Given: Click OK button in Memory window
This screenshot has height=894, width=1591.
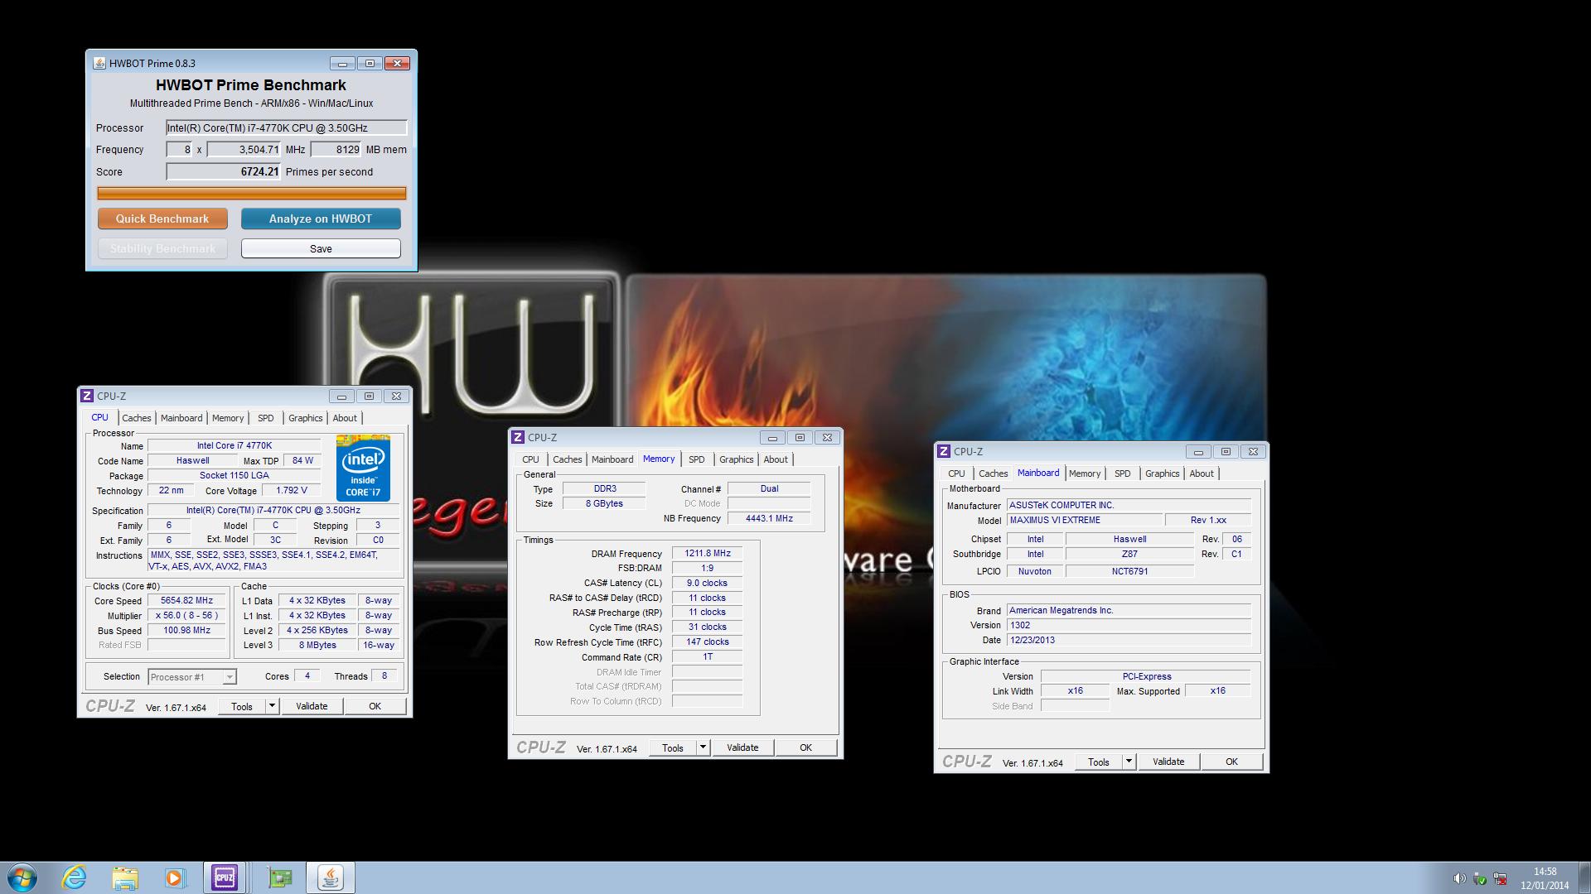Looking at the screenshot, I should click(x=805, y=747).
